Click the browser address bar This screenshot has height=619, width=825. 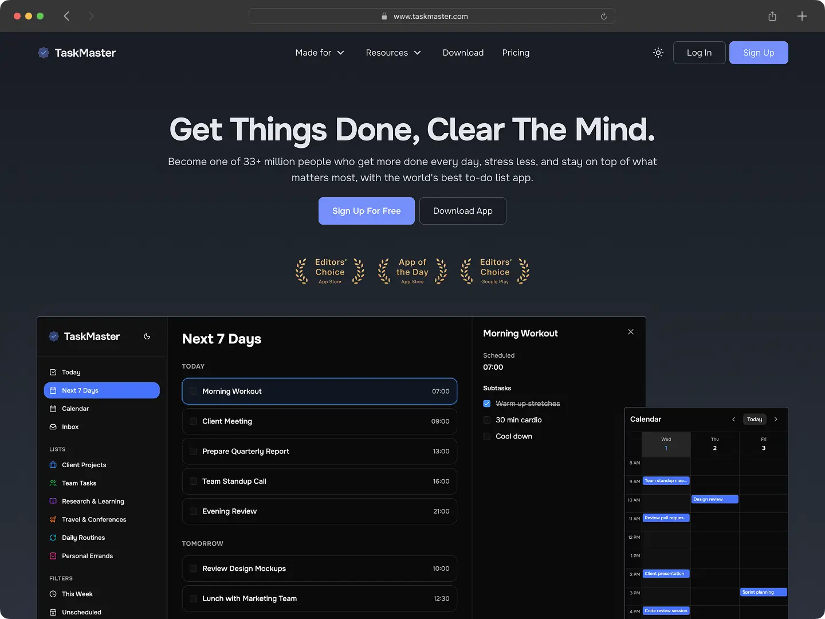(431, 16)
